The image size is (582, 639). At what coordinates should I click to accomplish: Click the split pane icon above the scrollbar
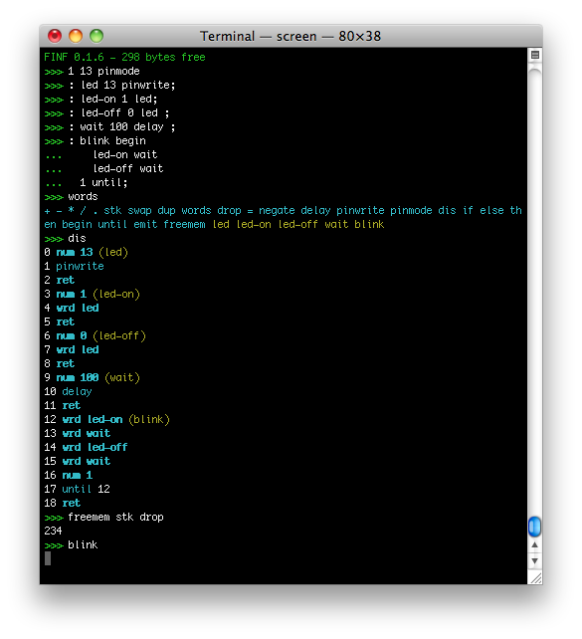coord(535,55)
